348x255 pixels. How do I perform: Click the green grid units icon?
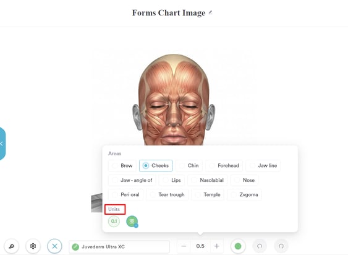(132, 222)
